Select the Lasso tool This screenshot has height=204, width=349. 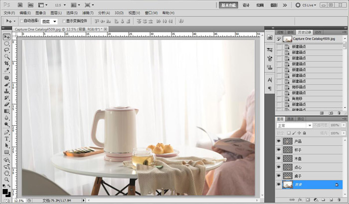tap(7, 50)
